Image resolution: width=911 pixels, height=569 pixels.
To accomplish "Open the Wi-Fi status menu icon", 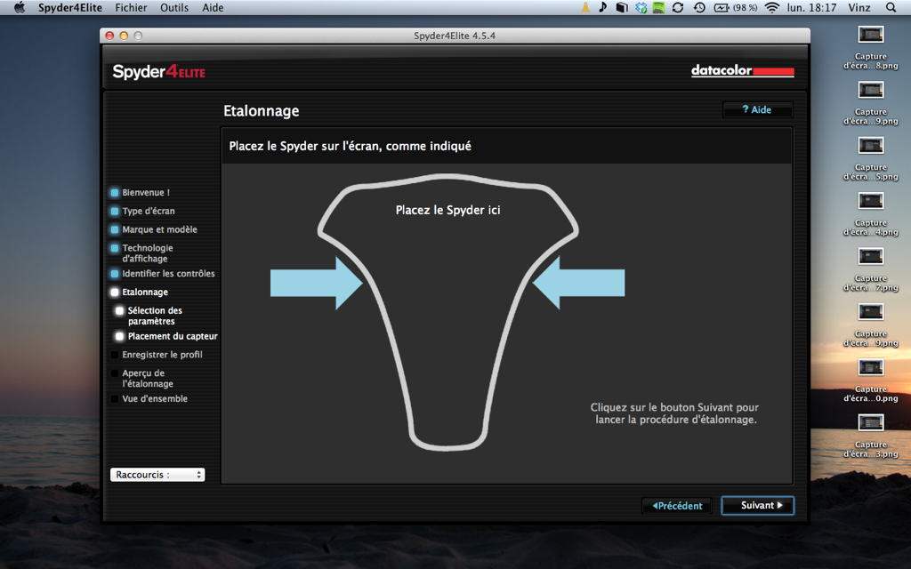I will [x=771, y=7].
